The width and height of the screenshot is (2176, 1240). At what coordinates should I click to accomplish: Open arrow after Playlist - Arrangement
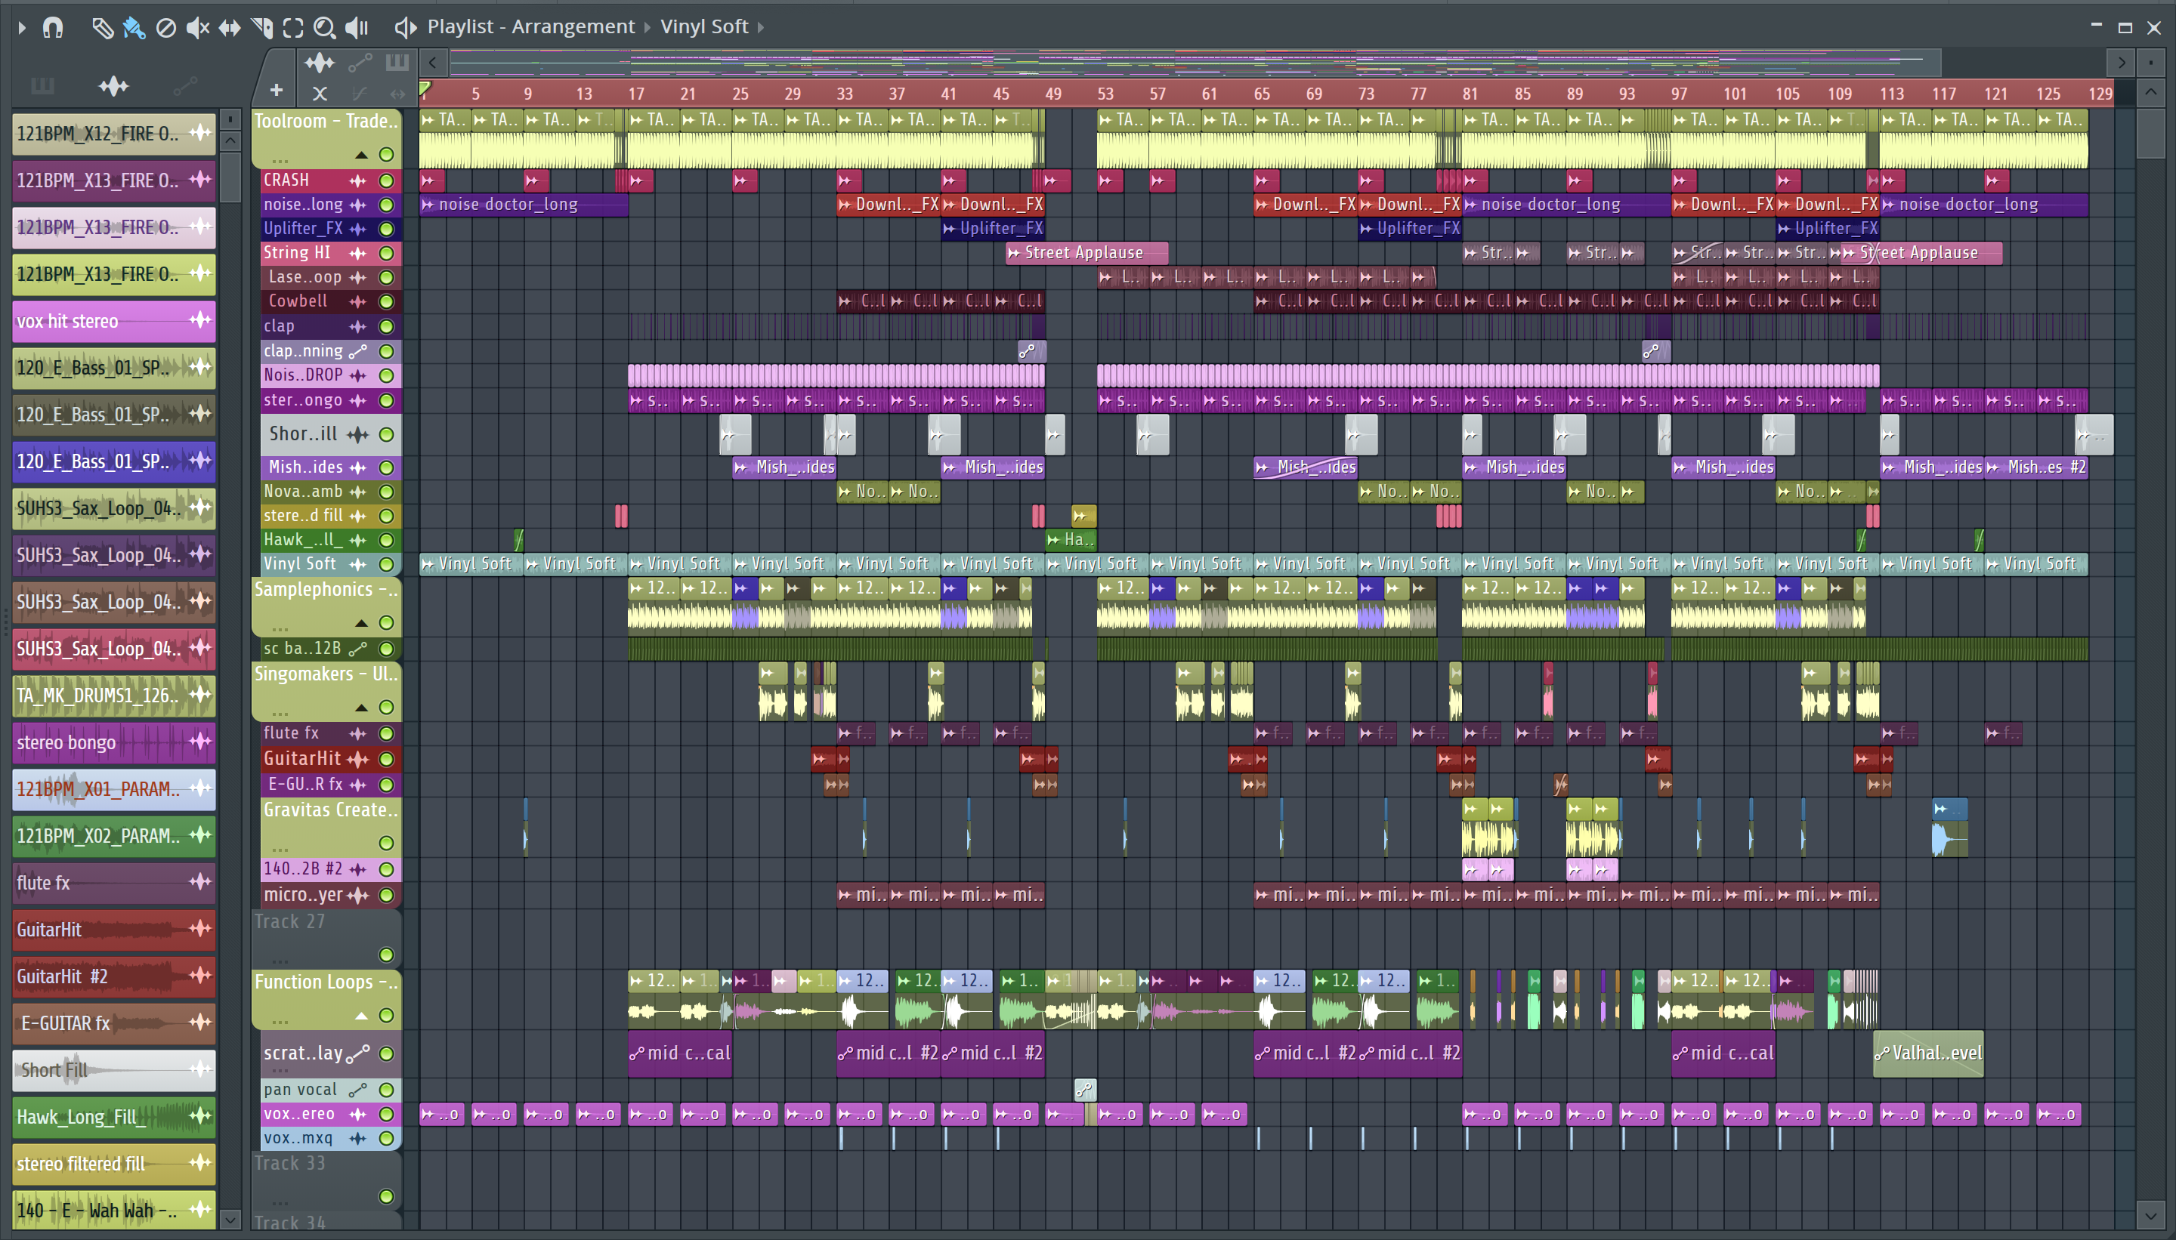tap(648, 28)
